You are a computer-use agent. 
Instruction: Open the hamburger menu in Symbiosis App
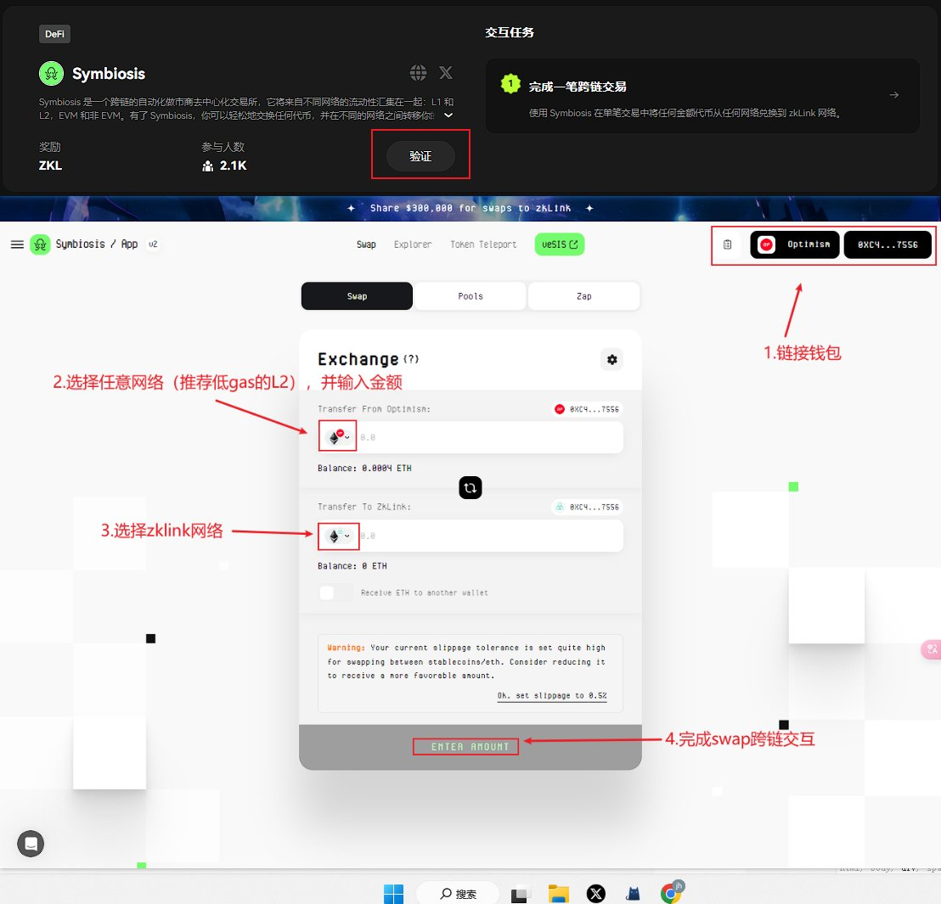click(x=17, y=244)
